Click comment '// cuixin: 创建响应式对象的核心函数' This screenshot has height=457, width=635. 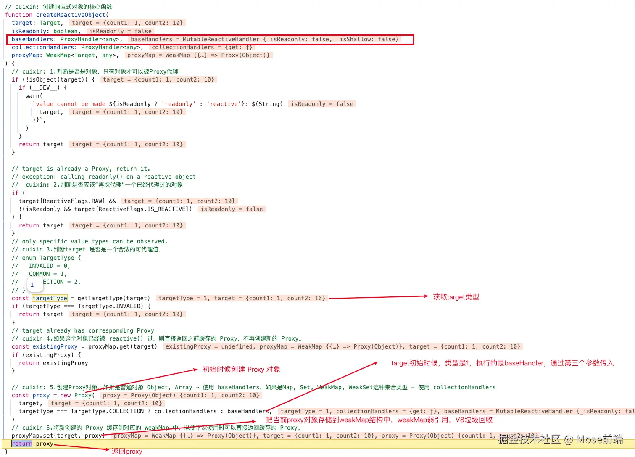pos(59,7)
